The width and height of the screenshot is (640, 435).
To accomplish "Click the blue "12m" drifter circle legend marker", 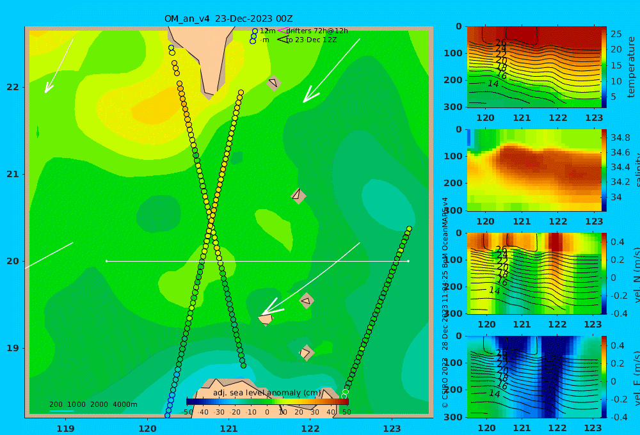I will pyautogui.click(x=255, y=31).
